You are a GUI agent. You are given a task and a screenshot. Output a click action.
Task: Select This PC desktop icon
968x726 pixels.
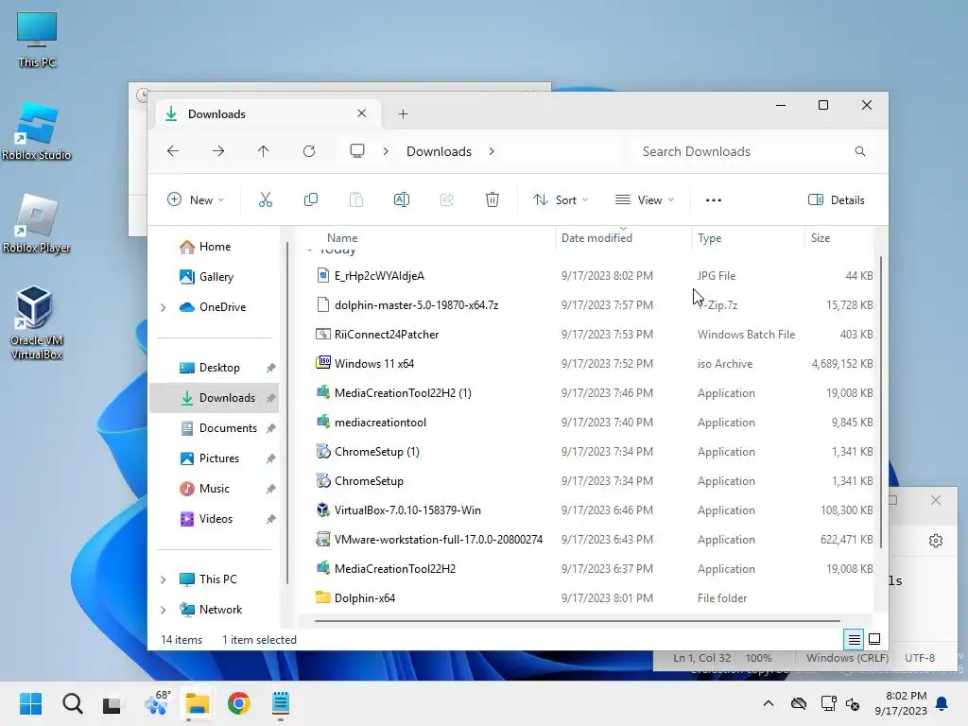coord(37,40)
